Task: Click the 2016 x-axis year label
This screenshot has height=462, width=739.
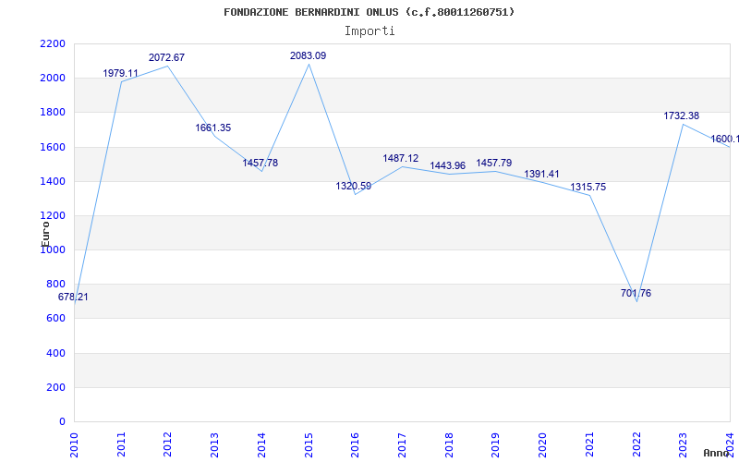Action: (x=355, y=444)
